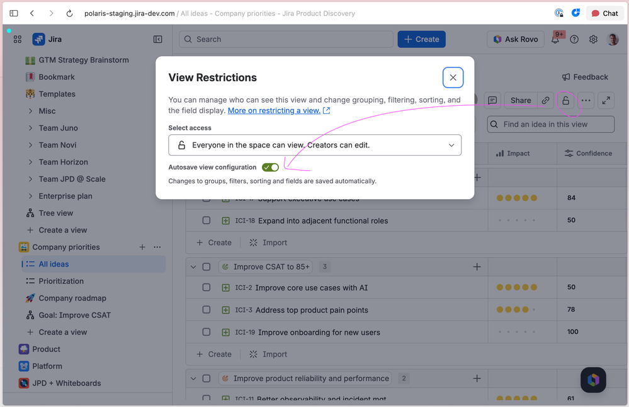Open Templates in sidebar

point(57,94)
